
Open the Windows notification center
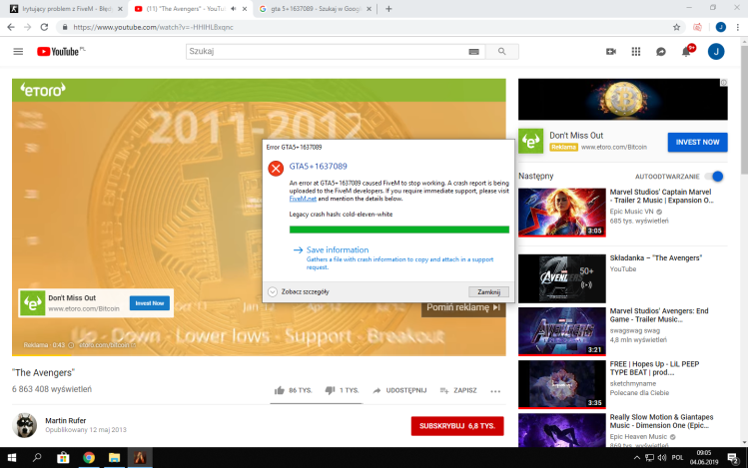(733, 458)
